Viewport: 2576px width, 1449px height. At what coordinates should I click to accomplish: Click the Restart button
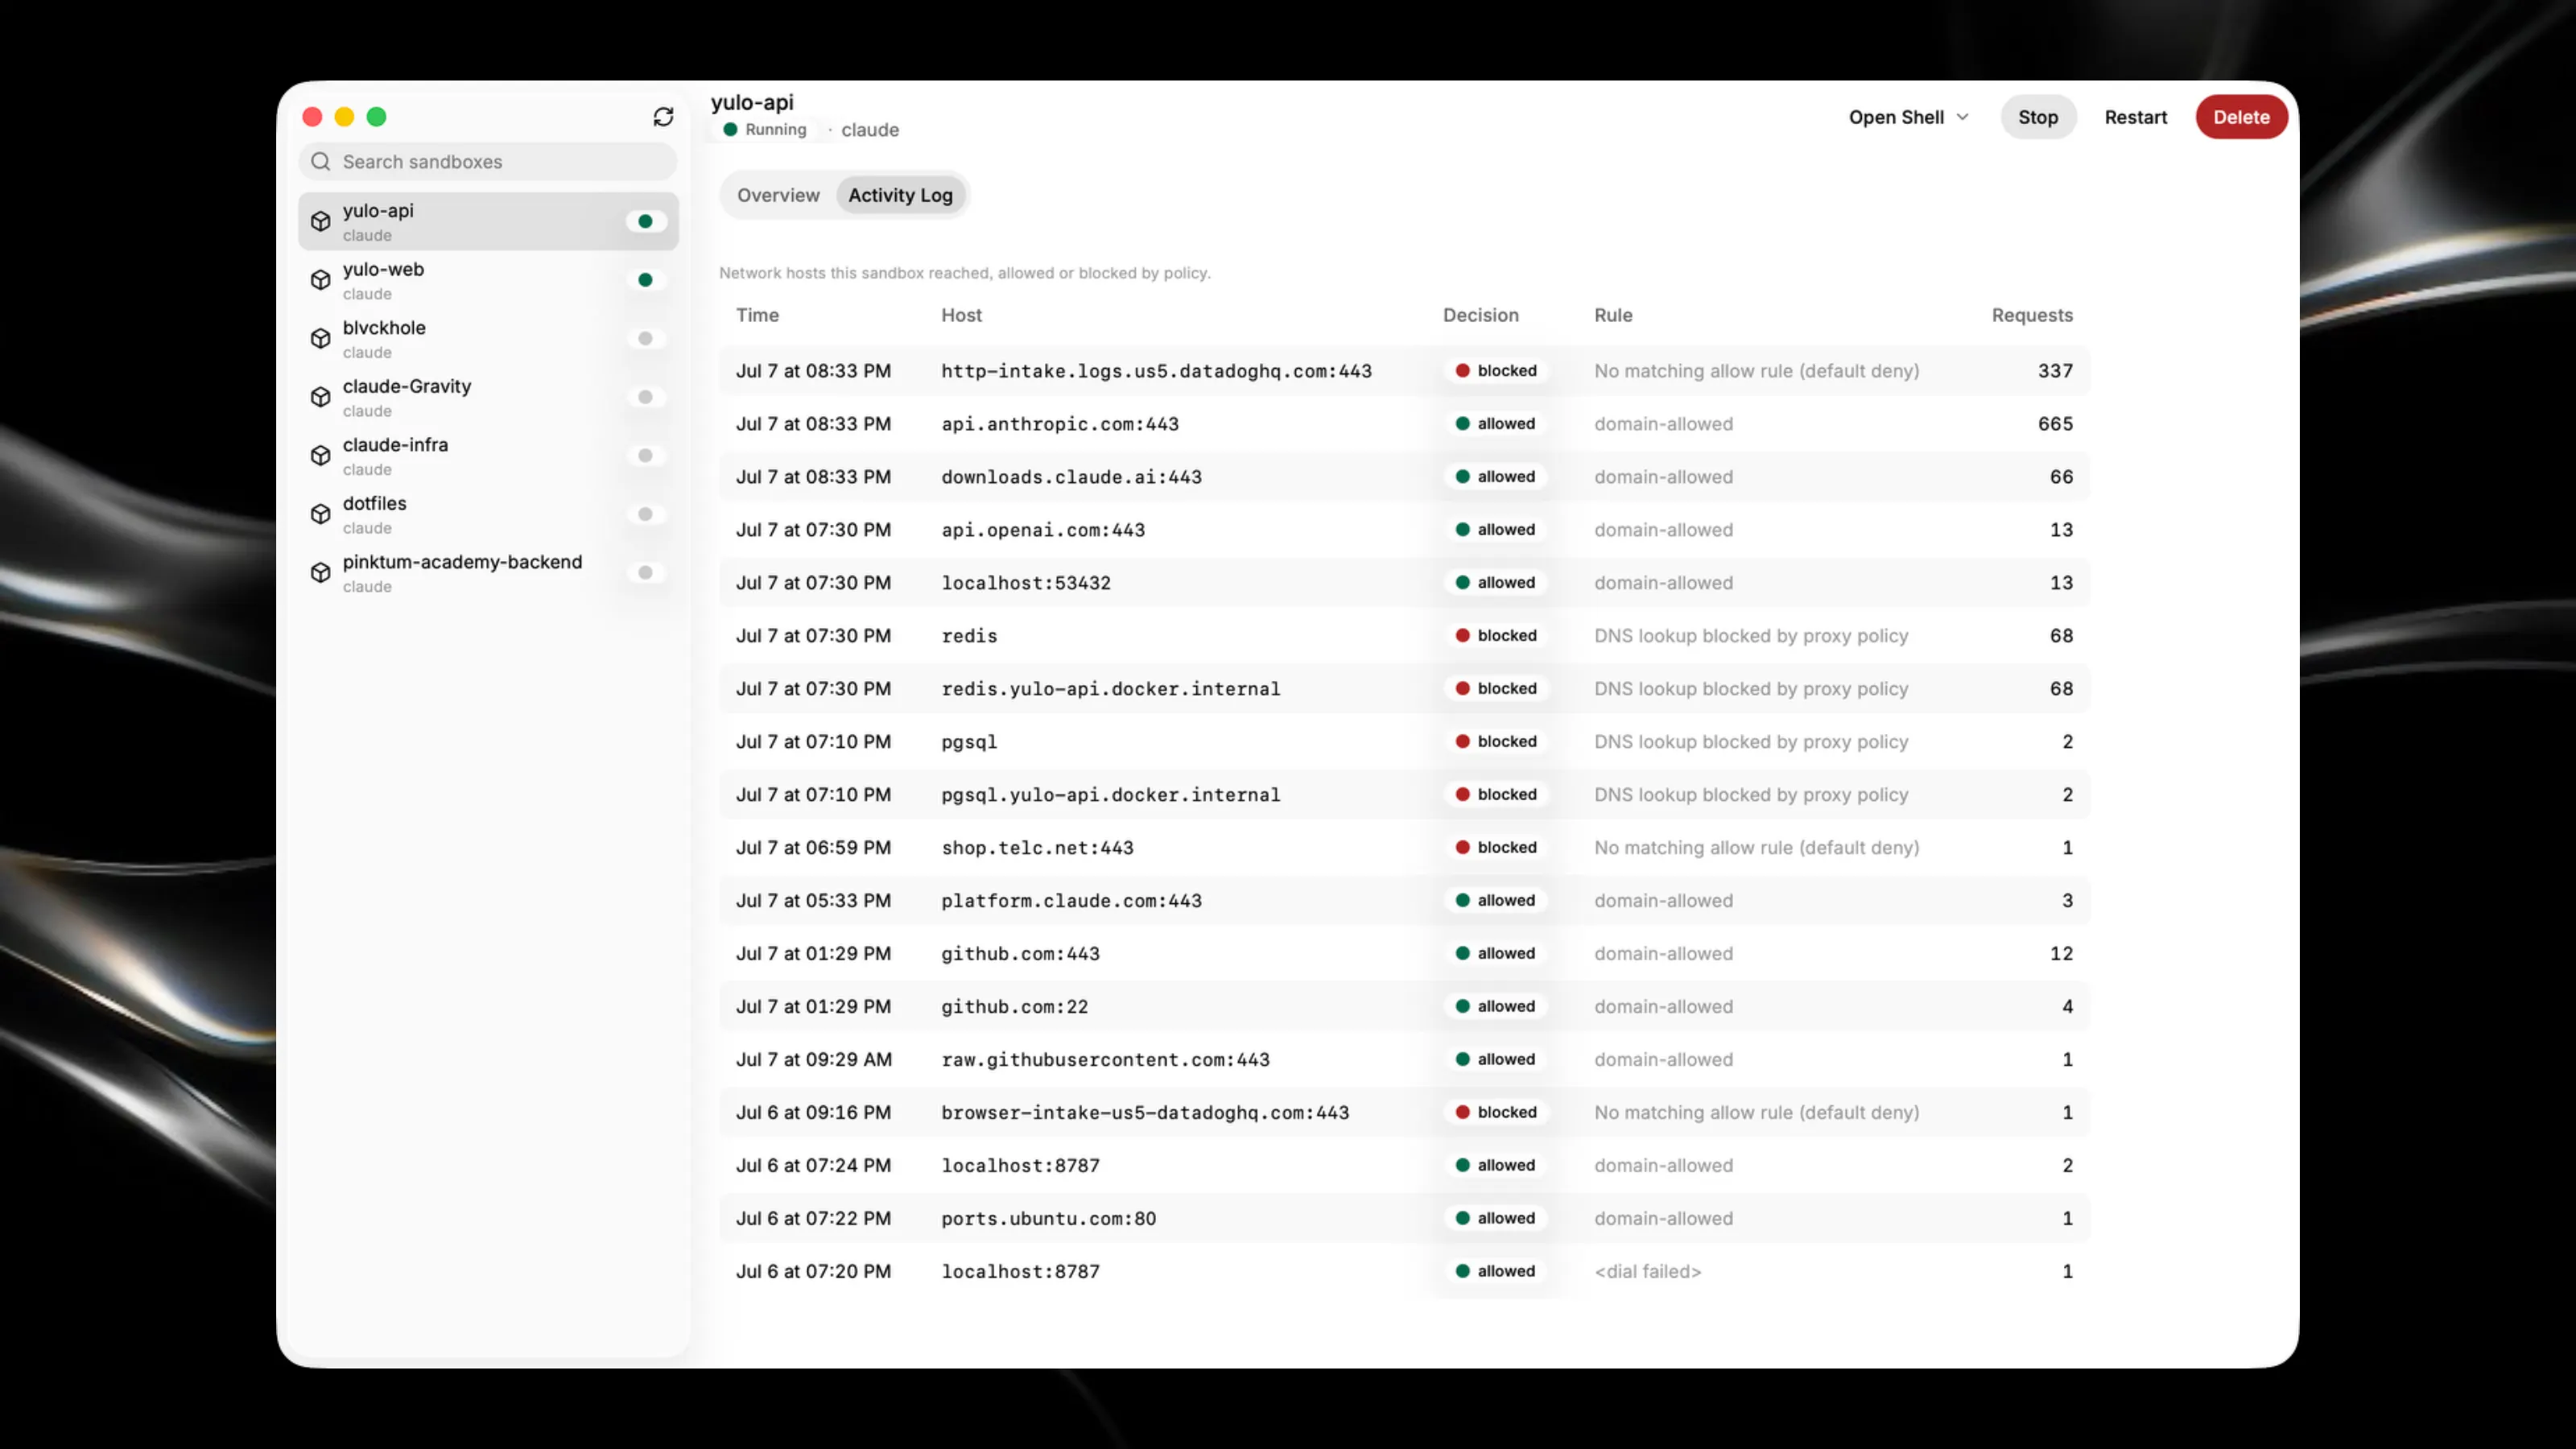2135,117
